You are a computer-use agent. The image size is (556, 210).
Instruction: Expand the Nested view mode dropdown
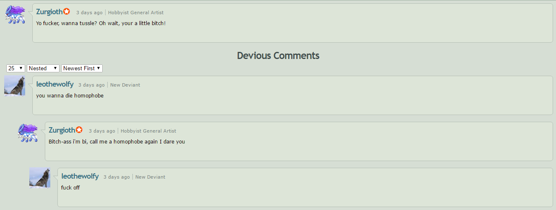click(43, 68)
